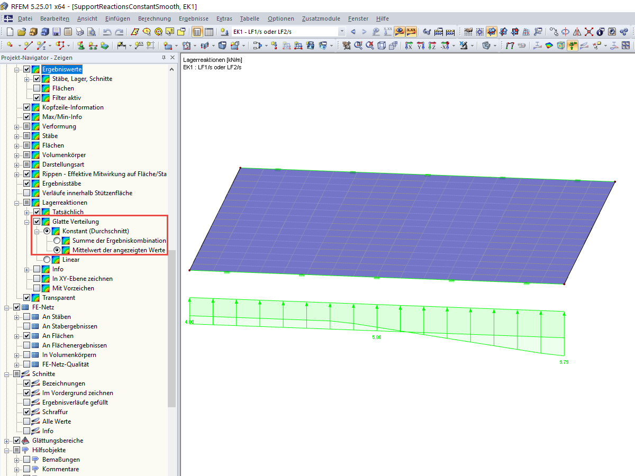The height and width of the screenshot is (476, 635).
Task: Enable Ergebnisverläufe gefüllt checkbox
Action: 26,402
